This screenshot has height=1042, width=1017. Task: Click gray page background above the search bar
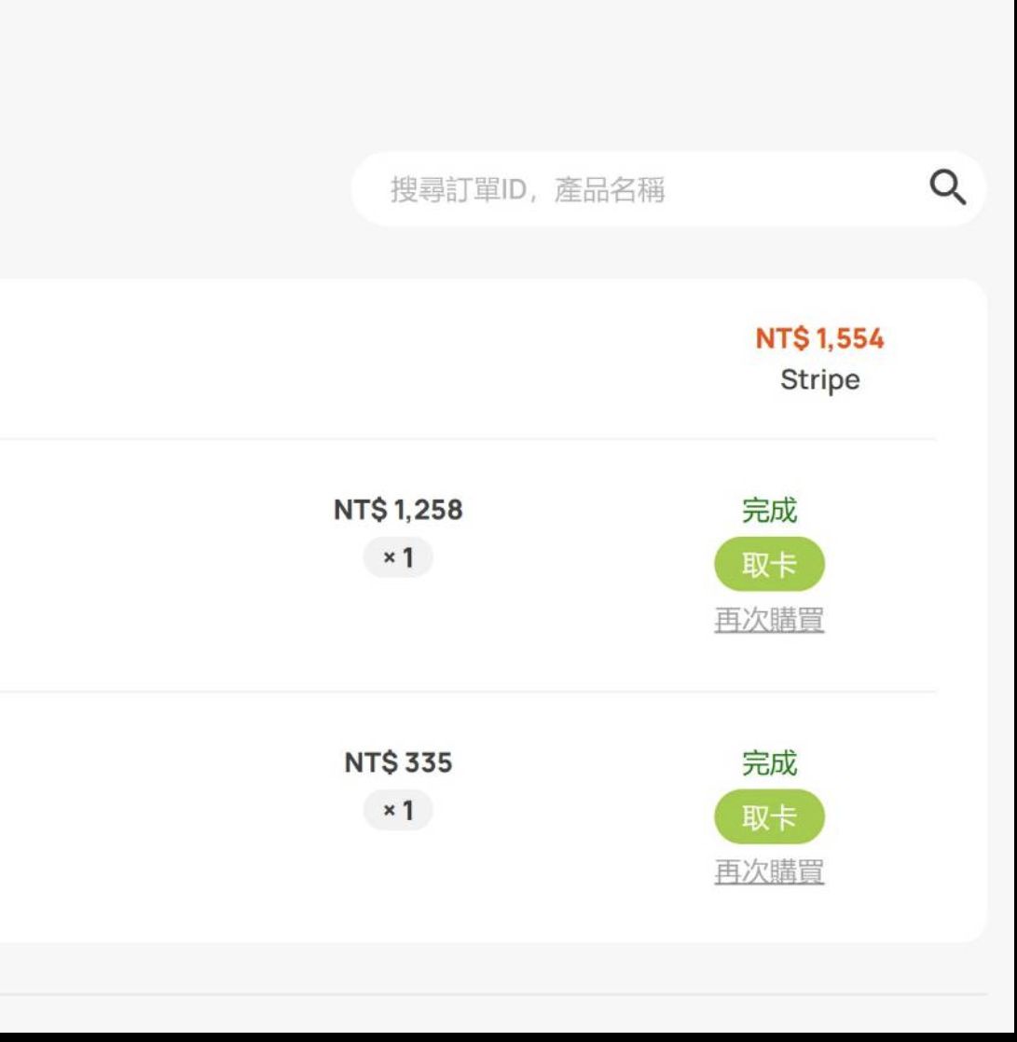coord(466,75)
